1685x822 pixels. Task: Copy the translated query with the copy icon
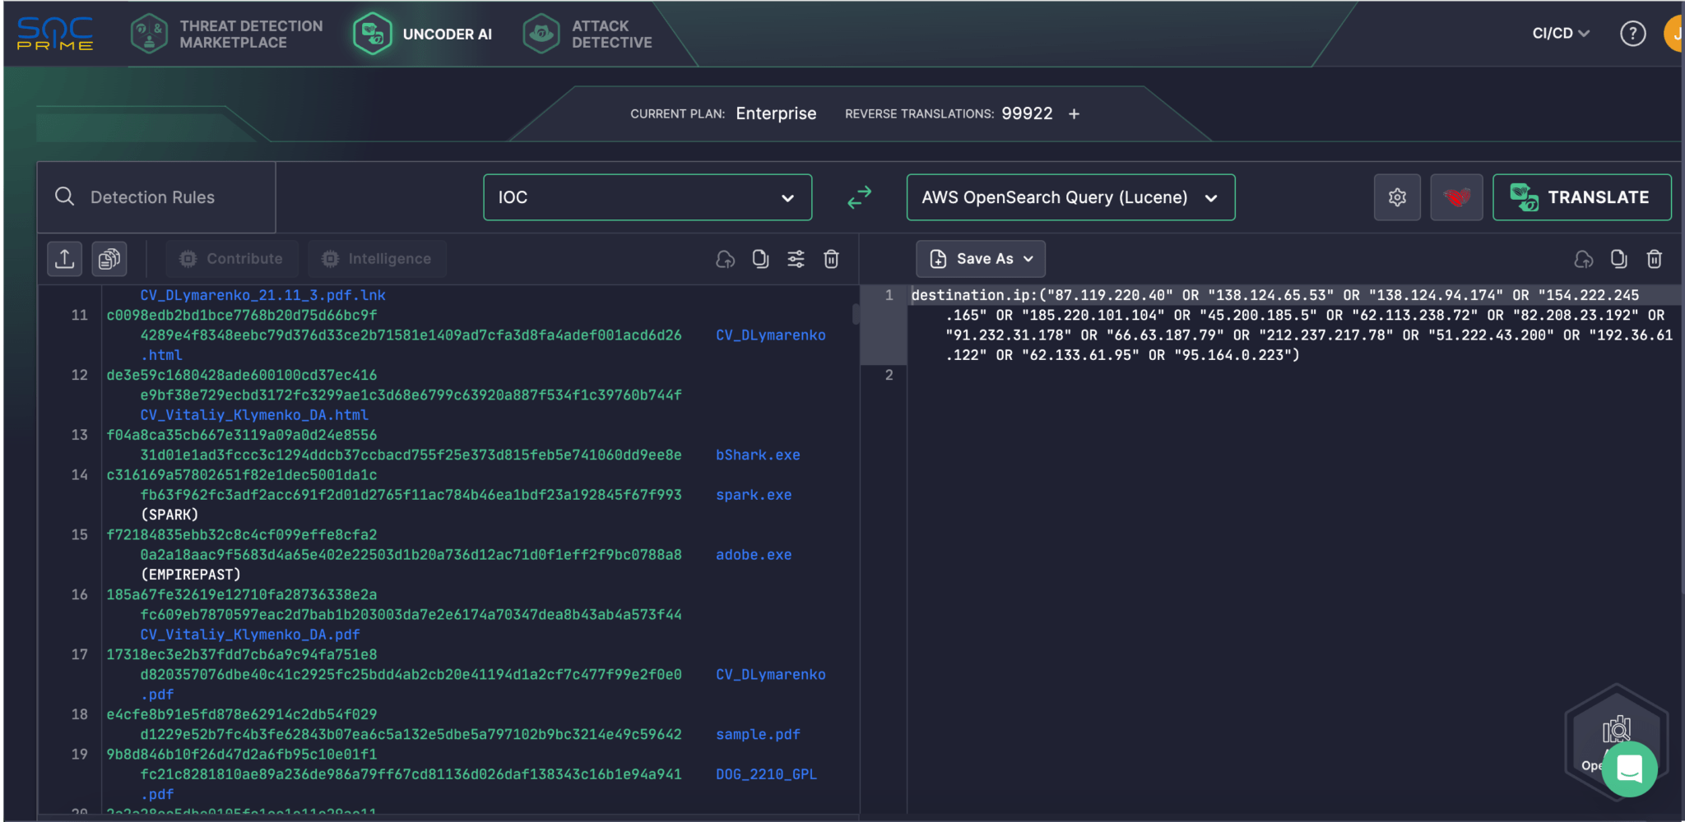[1618, 259]
